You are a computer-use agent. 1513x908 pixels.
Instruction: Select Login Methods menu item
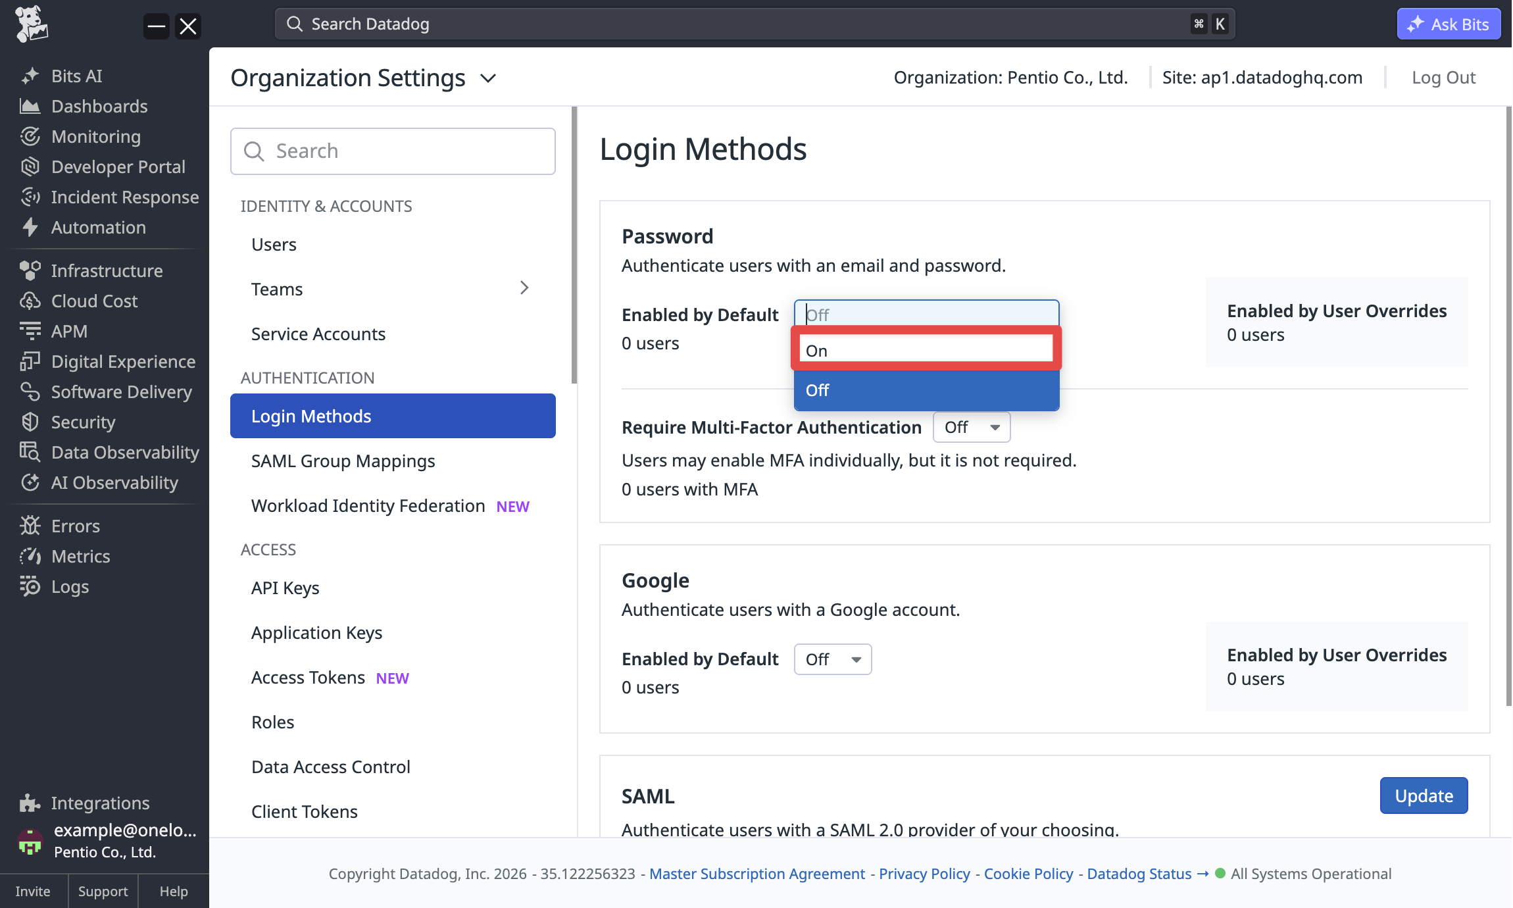pyautogui.click(x=393, y=416)
